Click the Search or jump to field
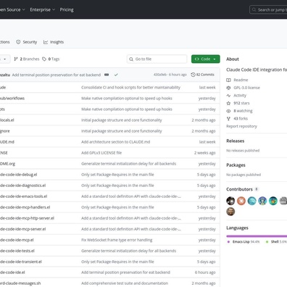287x287 pixels. click(268, 10)
